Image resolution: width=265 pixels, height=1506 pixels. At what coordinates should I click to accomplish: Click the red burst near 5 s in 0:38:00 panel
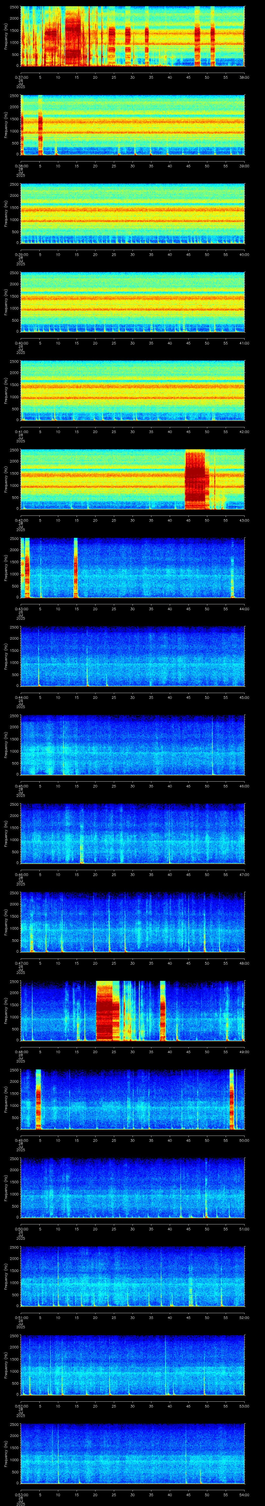click(x=40, y=125)
